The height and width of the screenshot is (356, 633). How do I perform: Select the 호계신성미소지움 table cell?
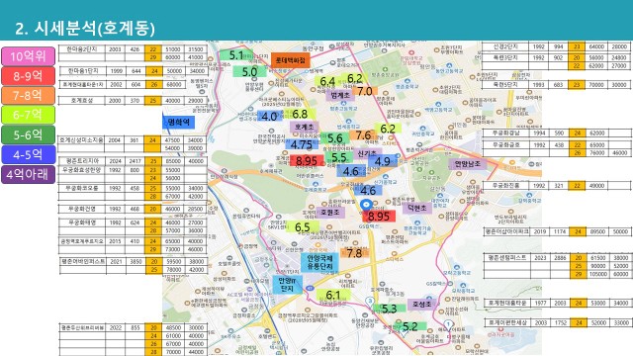(82, 140)
